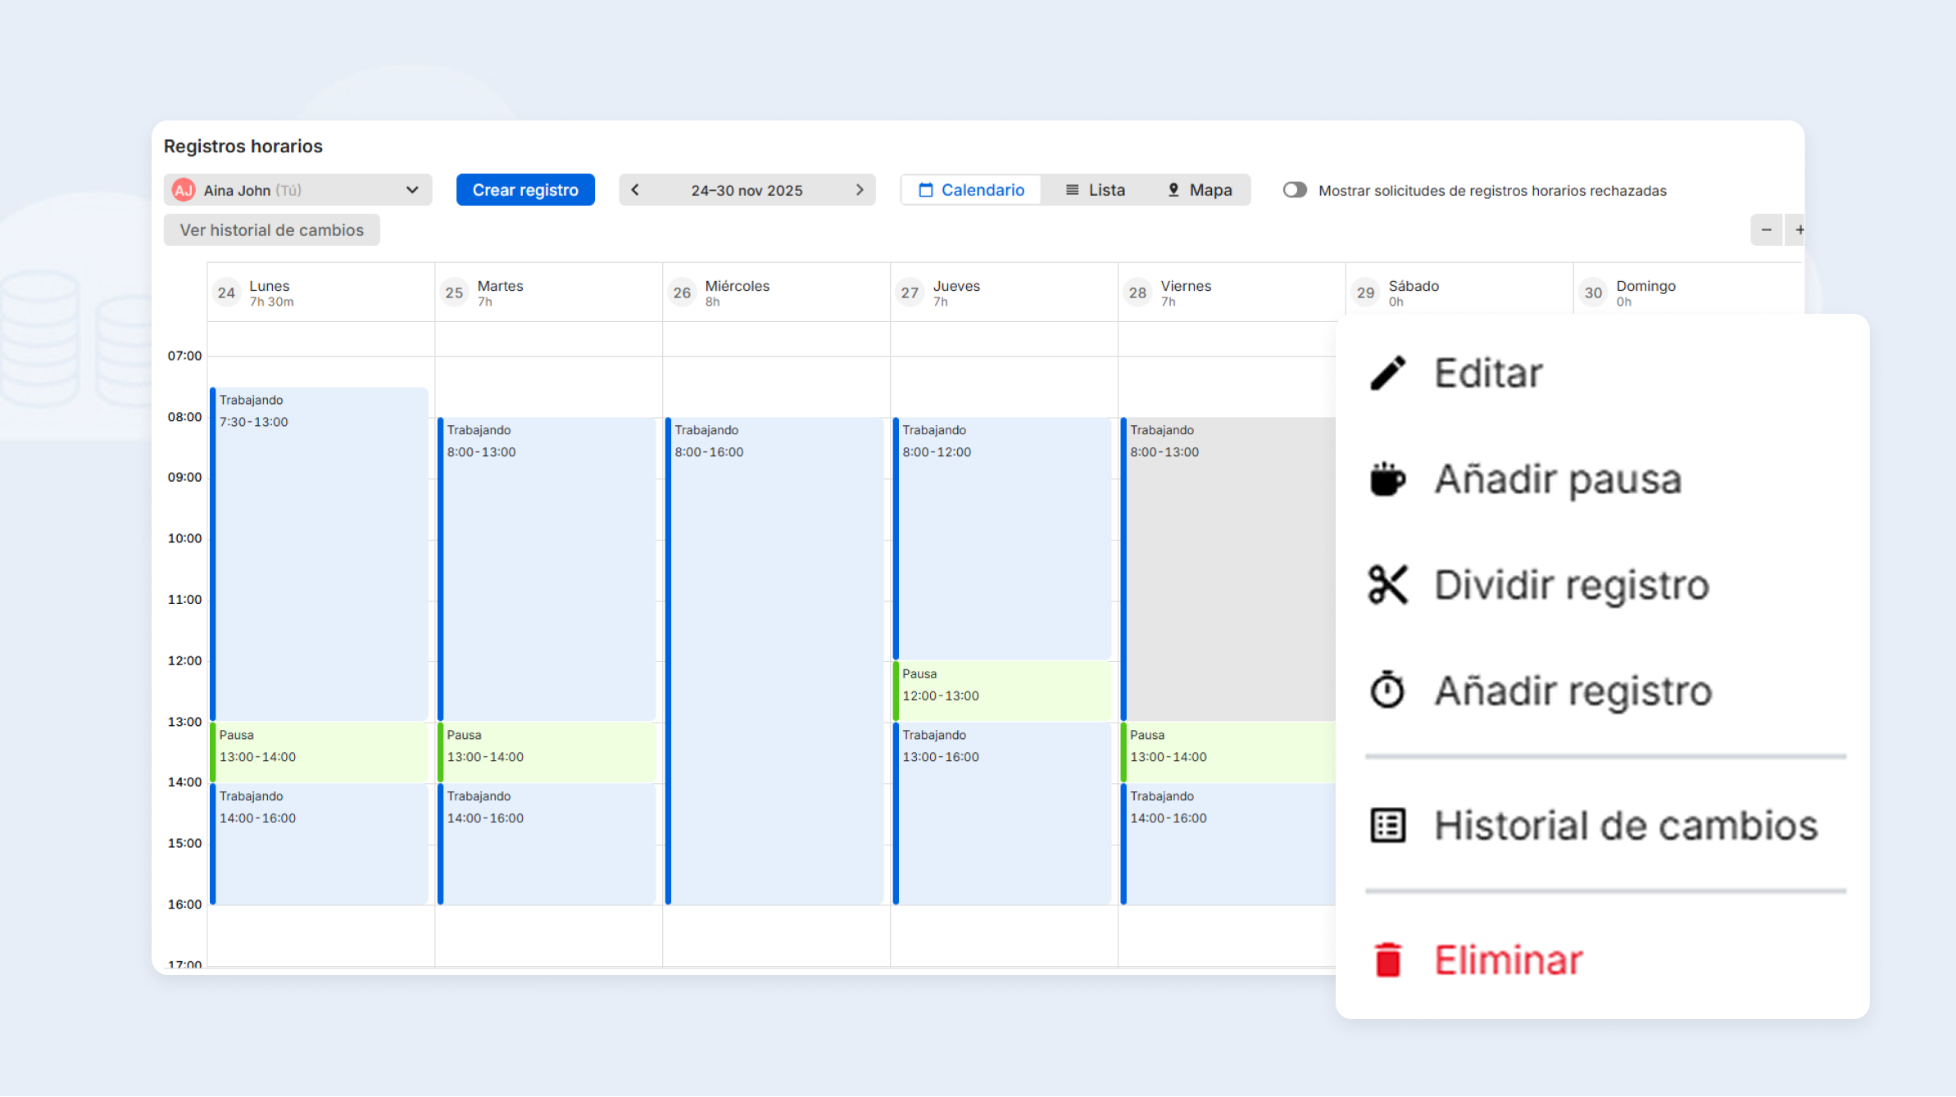
Task: Click the zoom in plus control
Action: click(1799, 229)
